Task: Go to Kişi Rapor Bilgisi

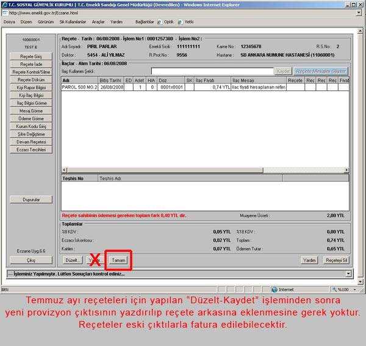Action: (x=31, y=87)
